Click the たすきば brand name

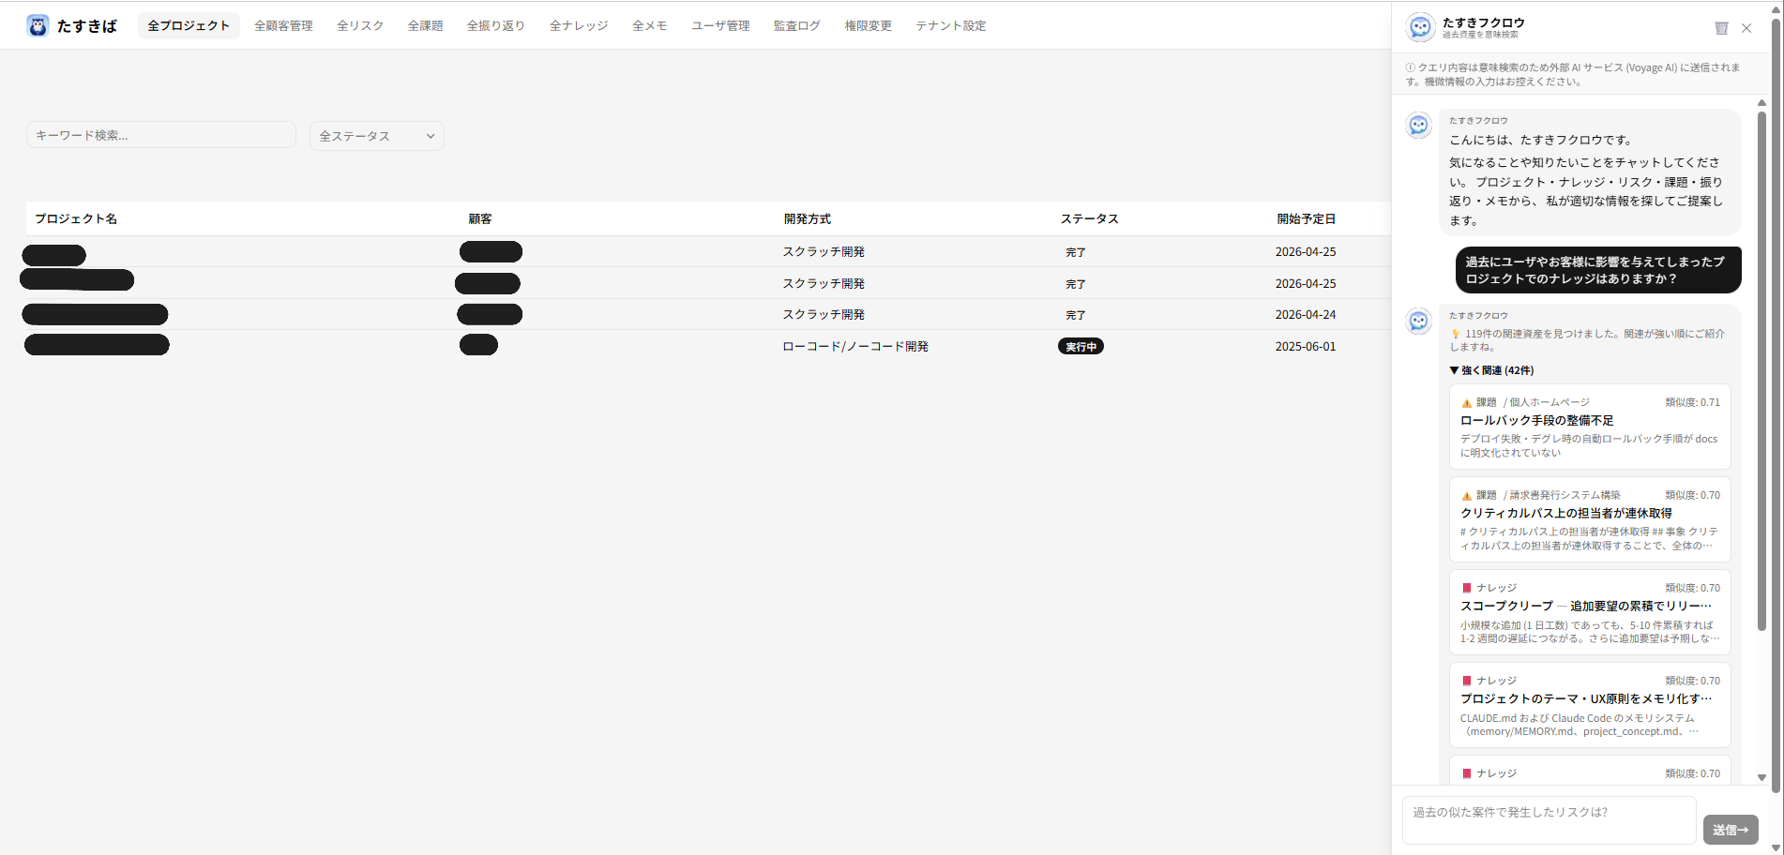[x=86, y=26]
